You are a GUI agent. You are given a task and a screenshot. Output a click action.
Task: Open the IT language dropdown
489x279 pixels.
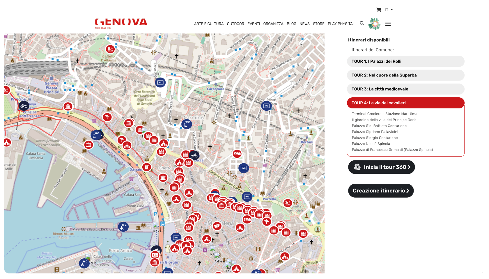(389, 10)
